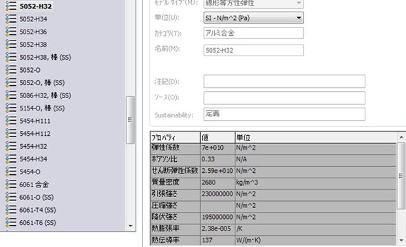Click the material tree scroll-down arrow

[131, 226]
